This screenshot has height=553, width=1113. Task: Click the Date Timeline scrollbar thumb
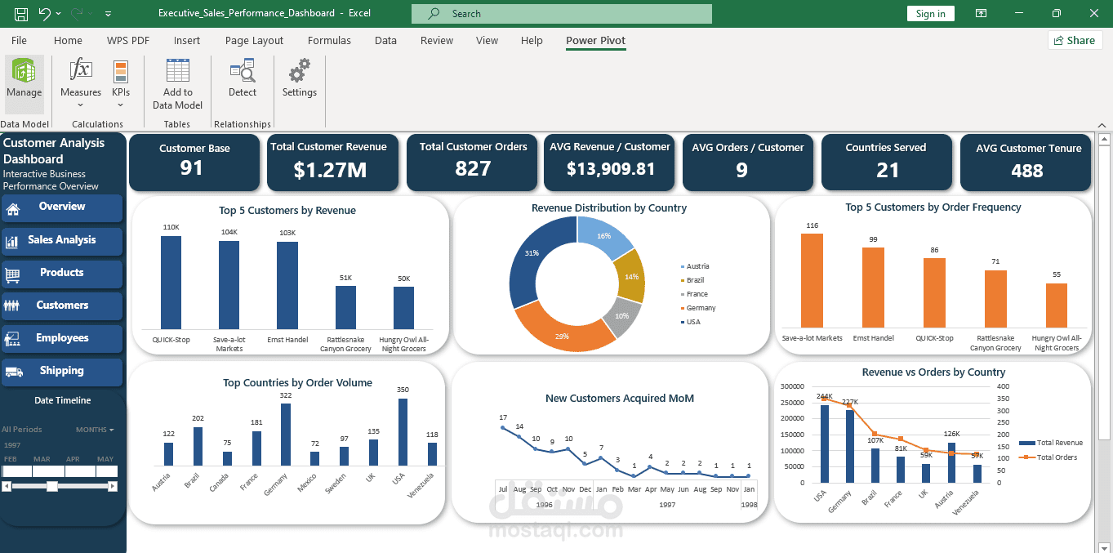click(x=52, y=486)
